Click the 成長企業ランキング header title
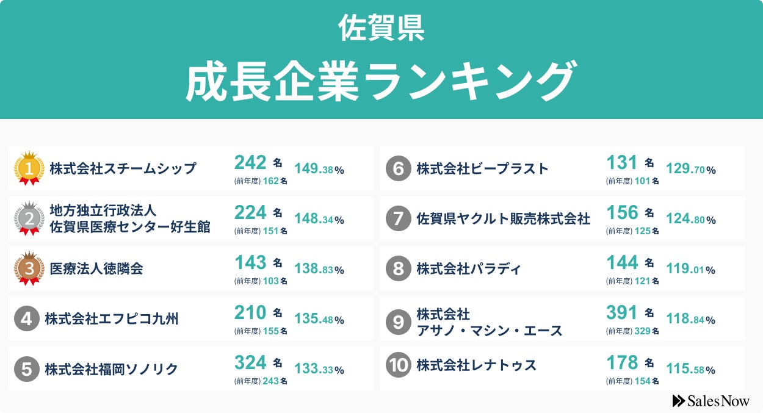 pos(381,81)
